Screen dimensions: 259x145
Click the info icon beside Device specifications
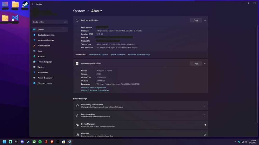[x=77, y=20]
